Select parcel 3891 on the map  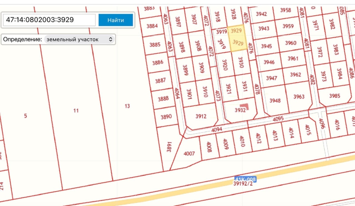tap(169, 147)
